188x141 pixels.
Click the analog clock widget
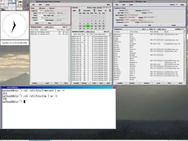coord(15,25)
